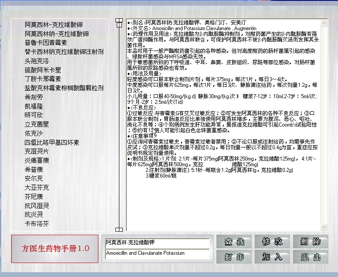The height and width of the screenshot is (277, 338).
Task: Select 大亚芬克 in drug list
Action: click(37, 188)
